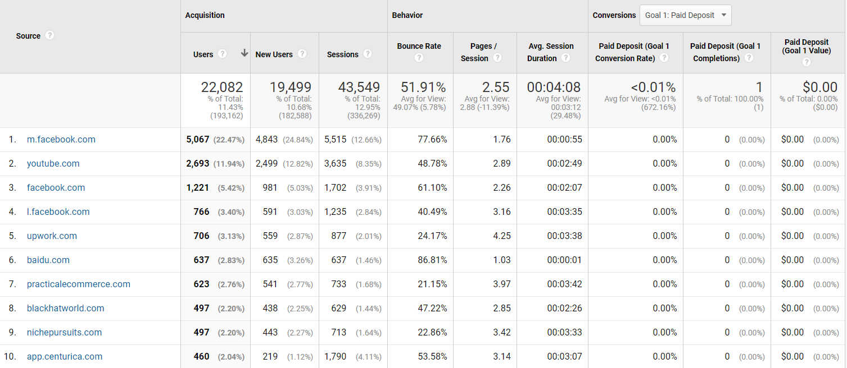Viewport: 847px width, 368px height.
Task: Open help icon next to Users header
Action: point(222,54)
